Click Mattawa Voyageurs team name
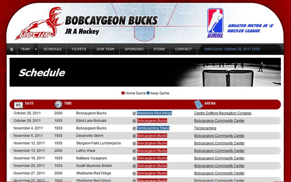Viewport: 291px width, 182px height. (91, 158)
